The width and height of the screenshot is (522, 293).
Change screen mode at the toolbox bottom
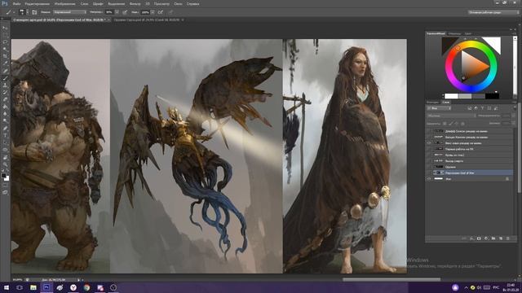5,192
